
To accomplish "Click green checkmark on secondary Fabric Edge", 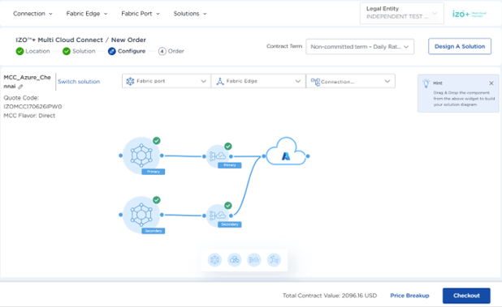I will click(228, 206).
